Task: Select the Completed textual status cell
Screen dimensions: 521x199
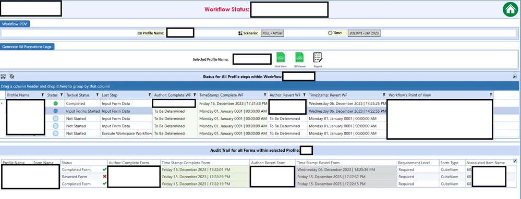Action: tap(82, 103)
